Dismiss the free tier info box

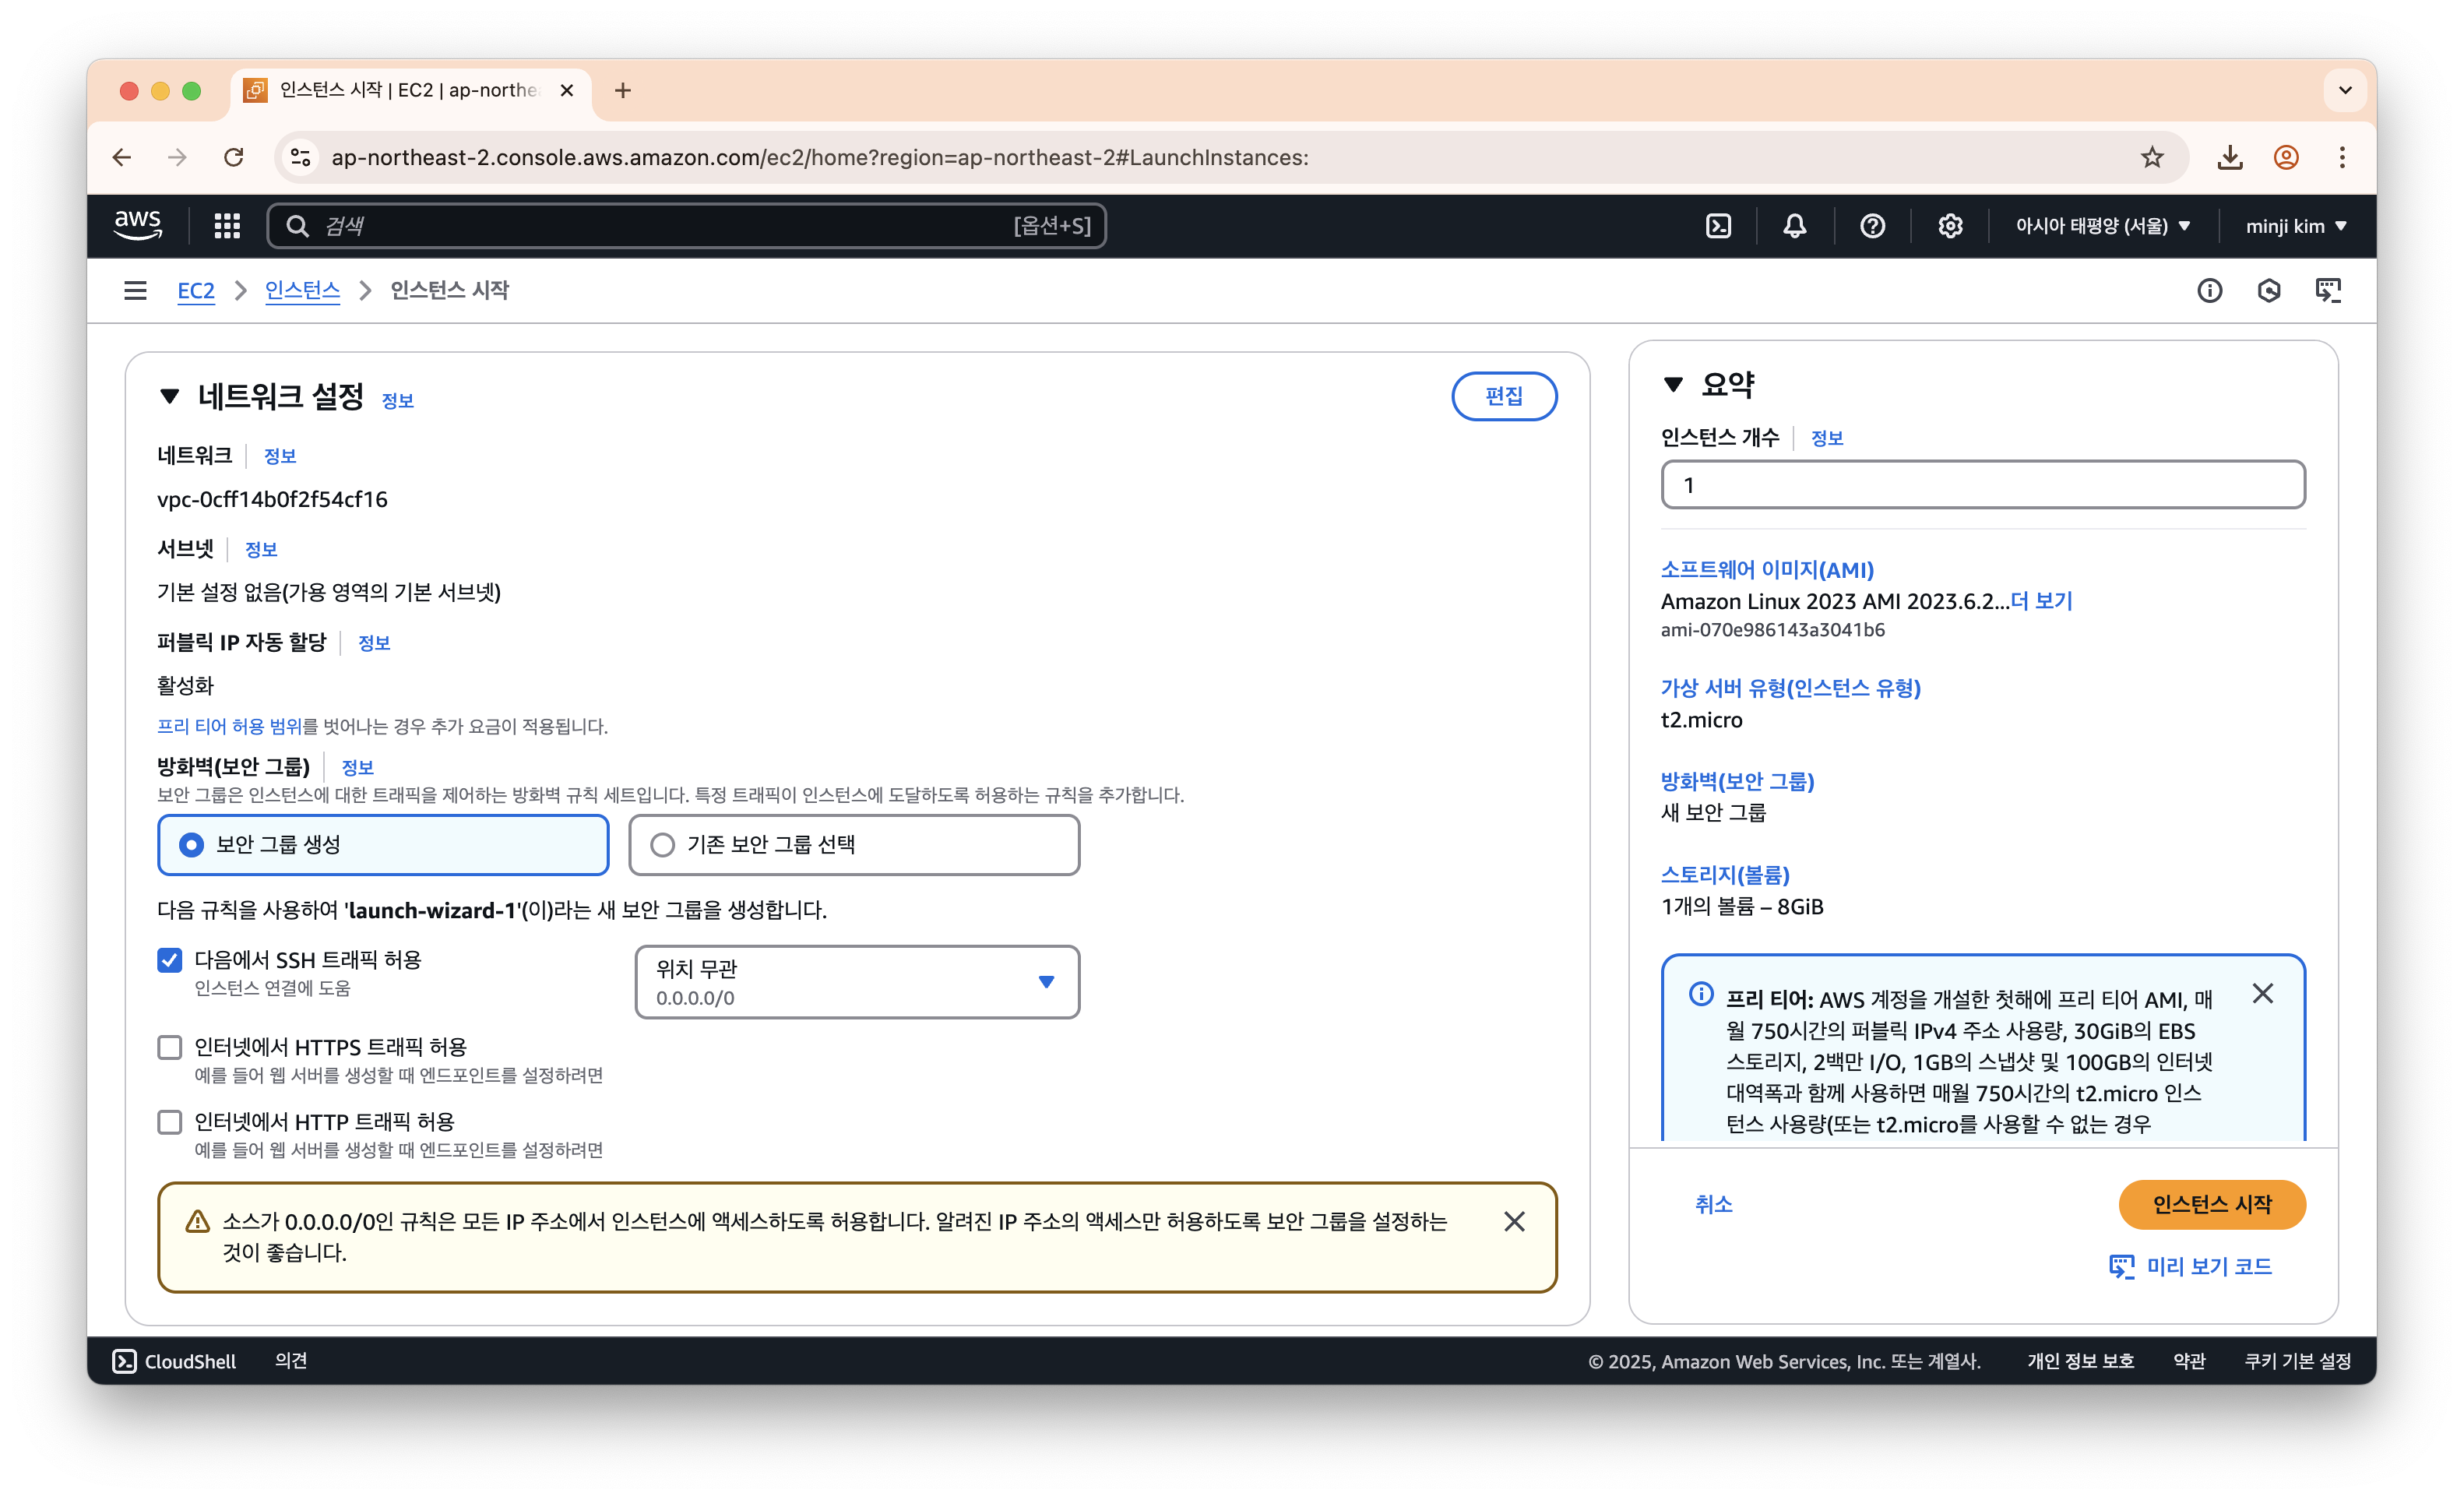click(2262, 993)
